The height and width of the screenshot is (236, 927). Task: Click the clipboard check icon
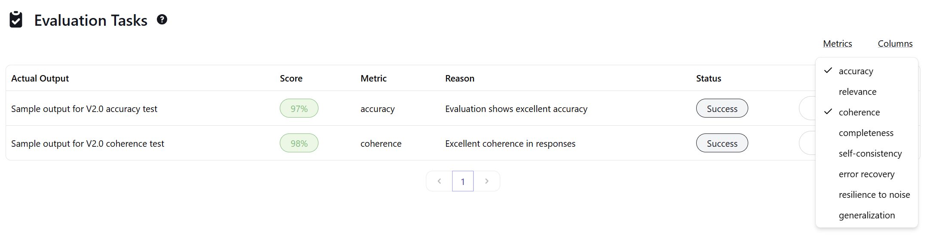pyautogui.click(x=16, y=20)
